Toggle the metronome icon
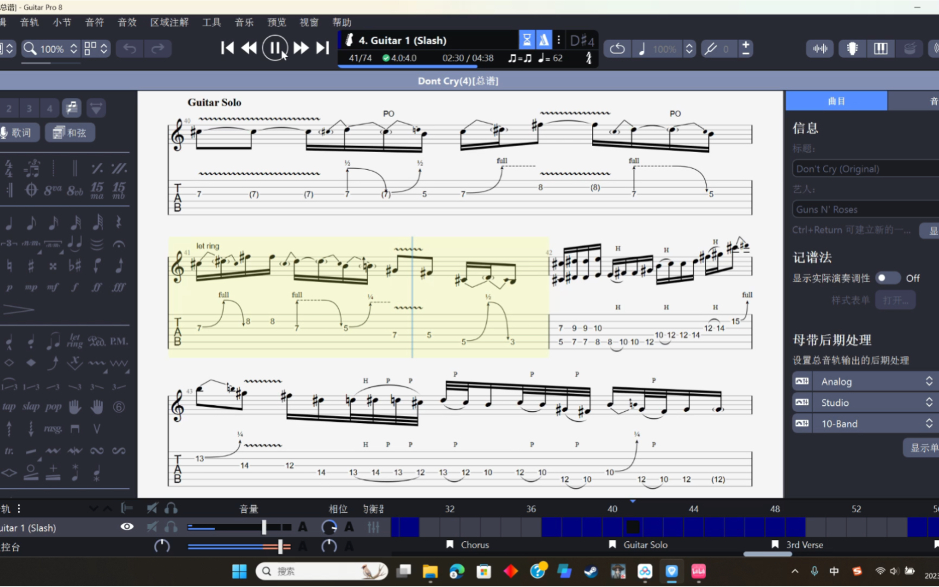The image size is (939, 587). (544, 40)
